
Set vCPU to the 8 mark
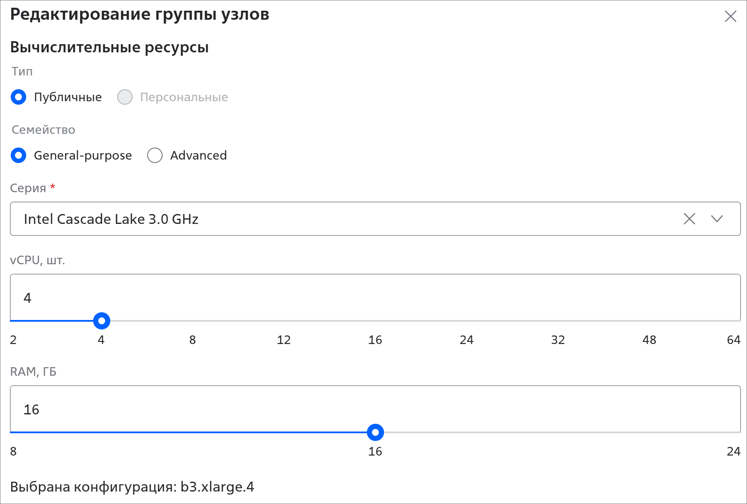(x=193, y=321)
